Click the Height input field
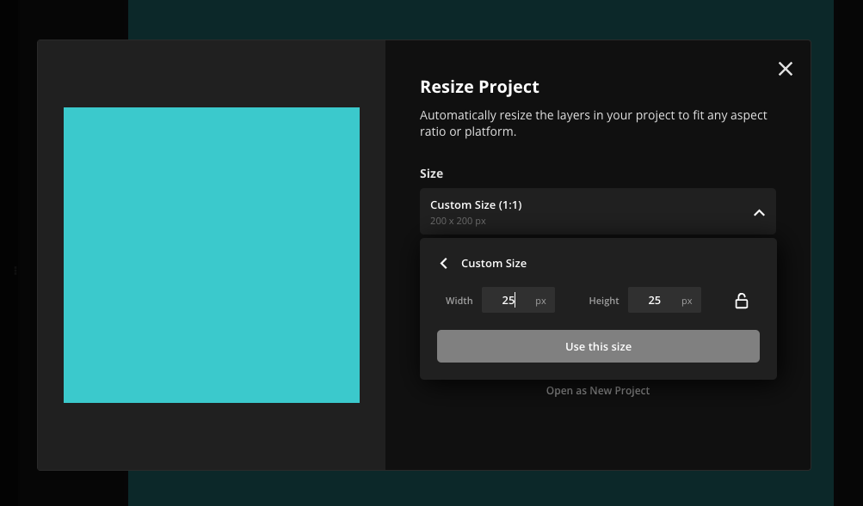Image resolution: width=863 pixels, height=506 pixels. [x=655, y=301]
